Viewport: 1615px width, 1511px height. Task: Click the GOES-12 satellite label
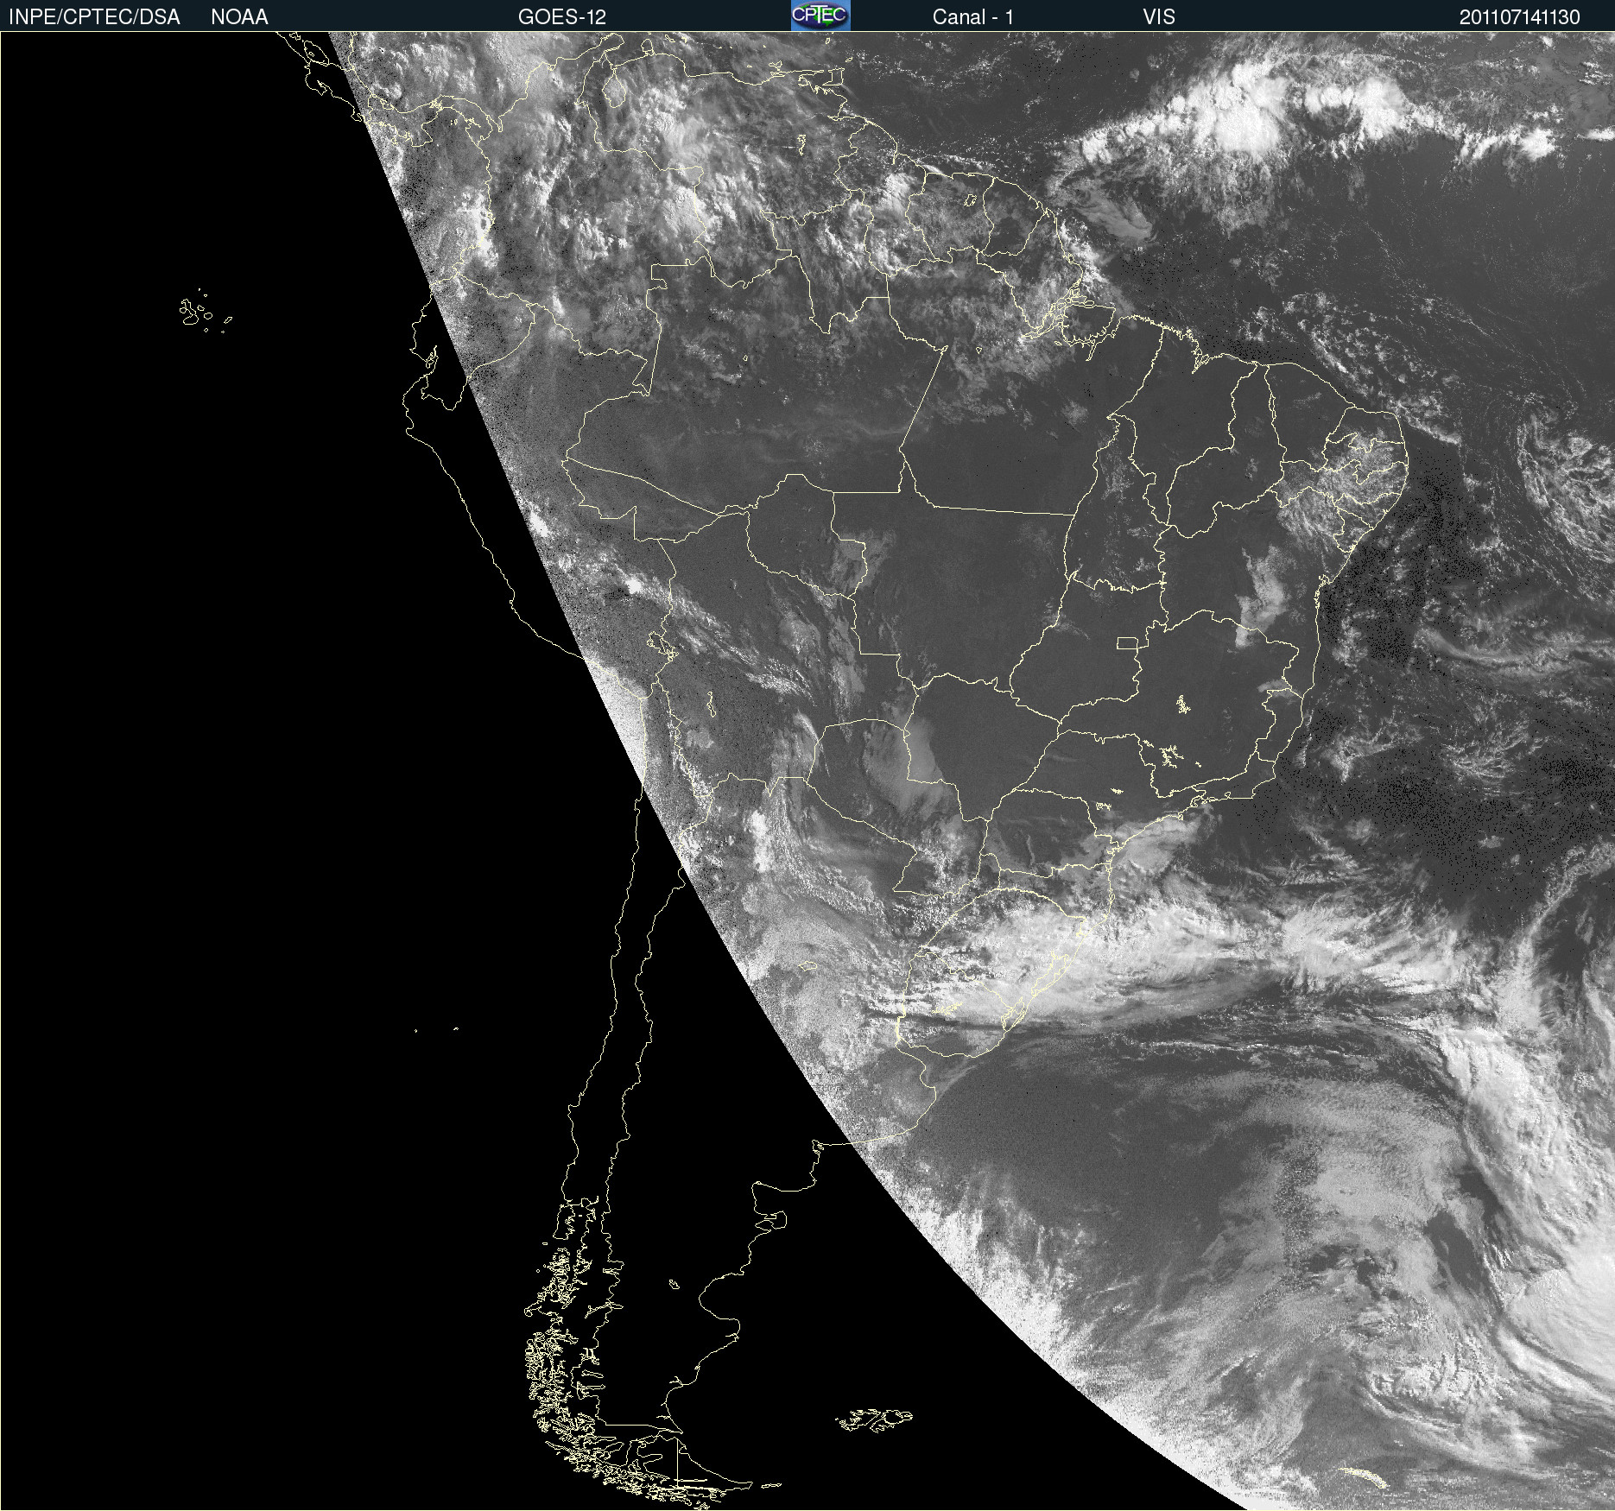click(x=562, y=17)
